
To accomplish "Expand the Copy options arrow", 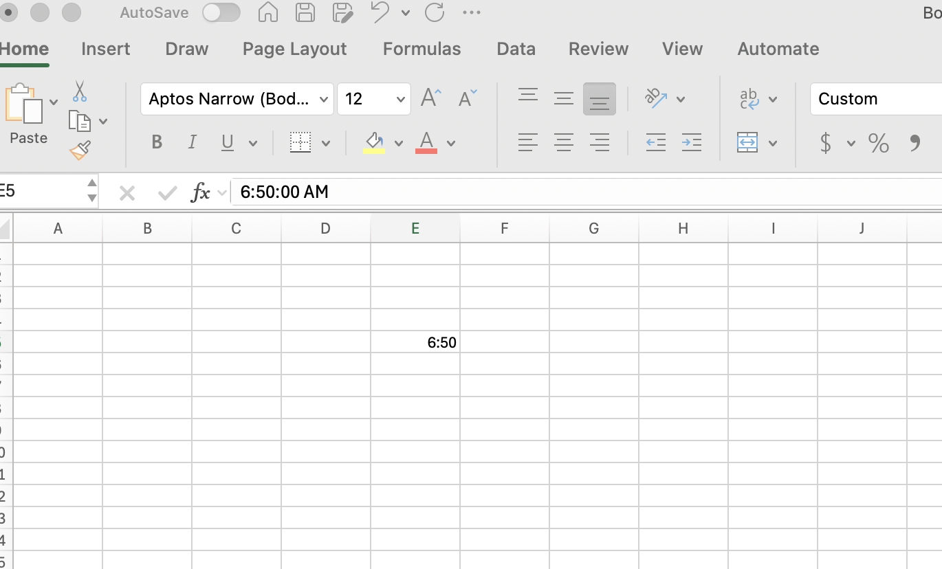I will [103, 122].
